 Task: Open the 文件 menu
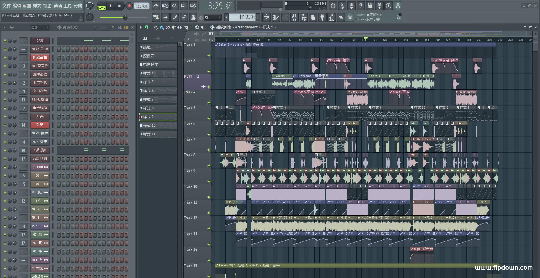click(x=7, y=6)
